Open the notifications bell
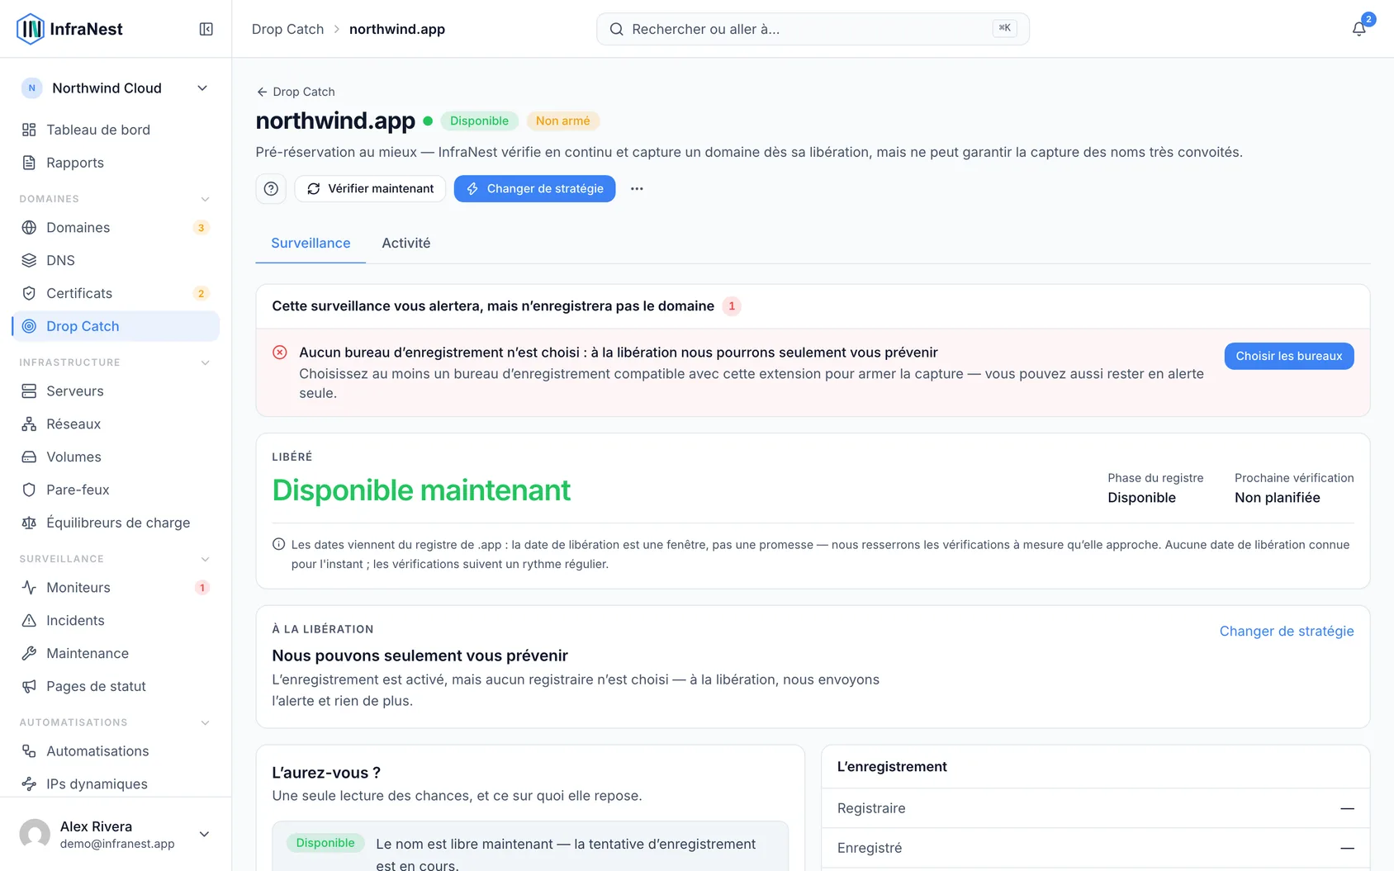The width and height of the screenshot is (1394, 871). [1358, 29]
